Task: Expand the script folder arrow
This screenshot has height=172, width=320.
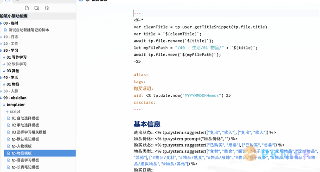Action: [7, 111]
